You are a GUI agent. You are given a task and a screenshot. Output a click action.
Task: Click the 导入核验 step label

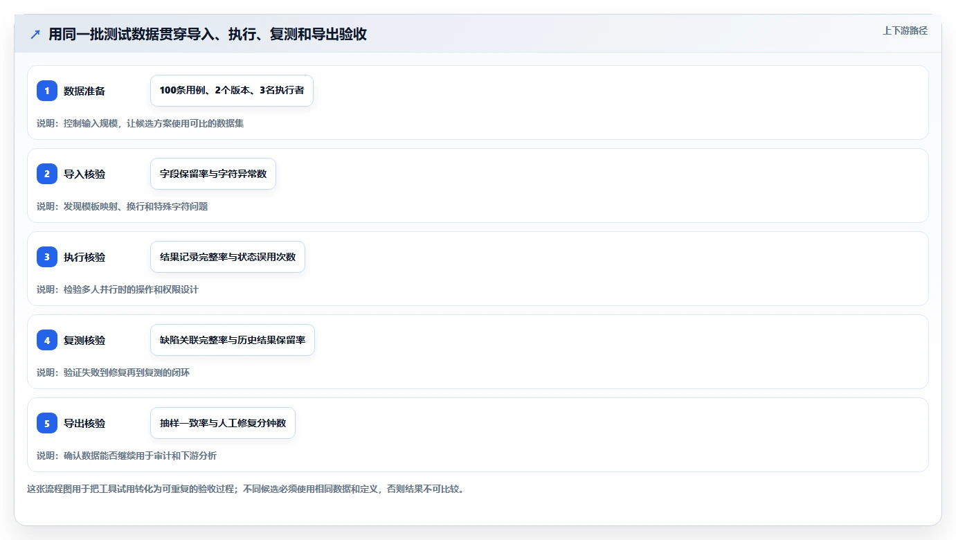pyautogui.click(x=84, y=174)
